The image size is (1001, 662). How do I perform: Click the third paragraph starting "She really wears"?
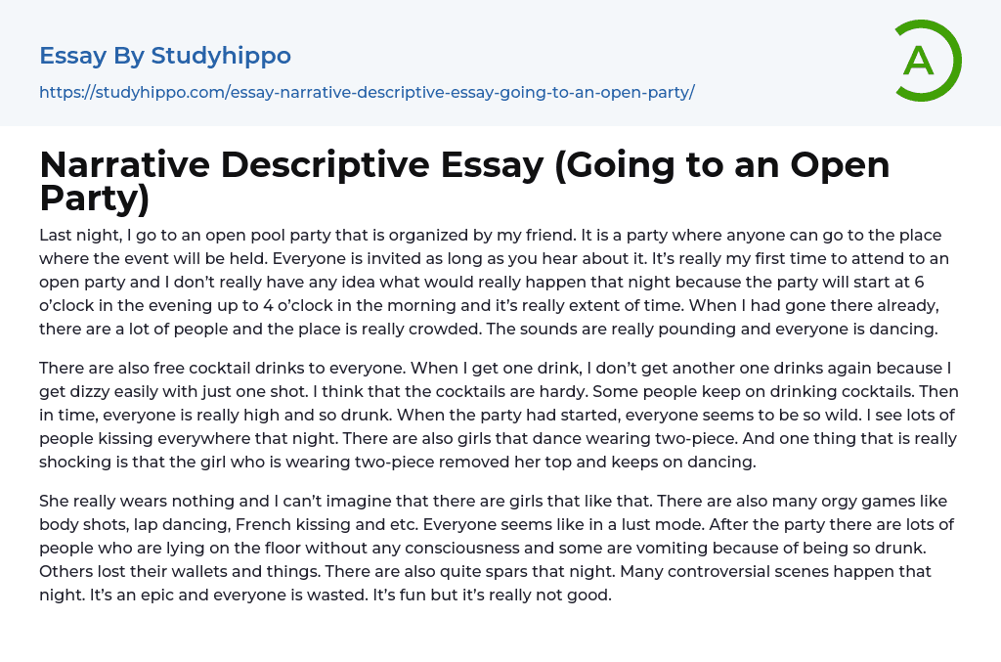point(489,548)
